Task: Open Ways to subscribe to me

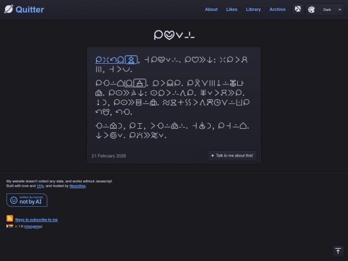Action: [36, 220]
